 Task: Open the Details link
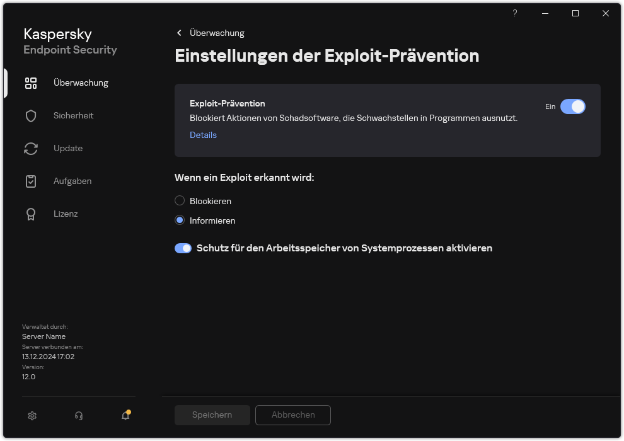203,135
